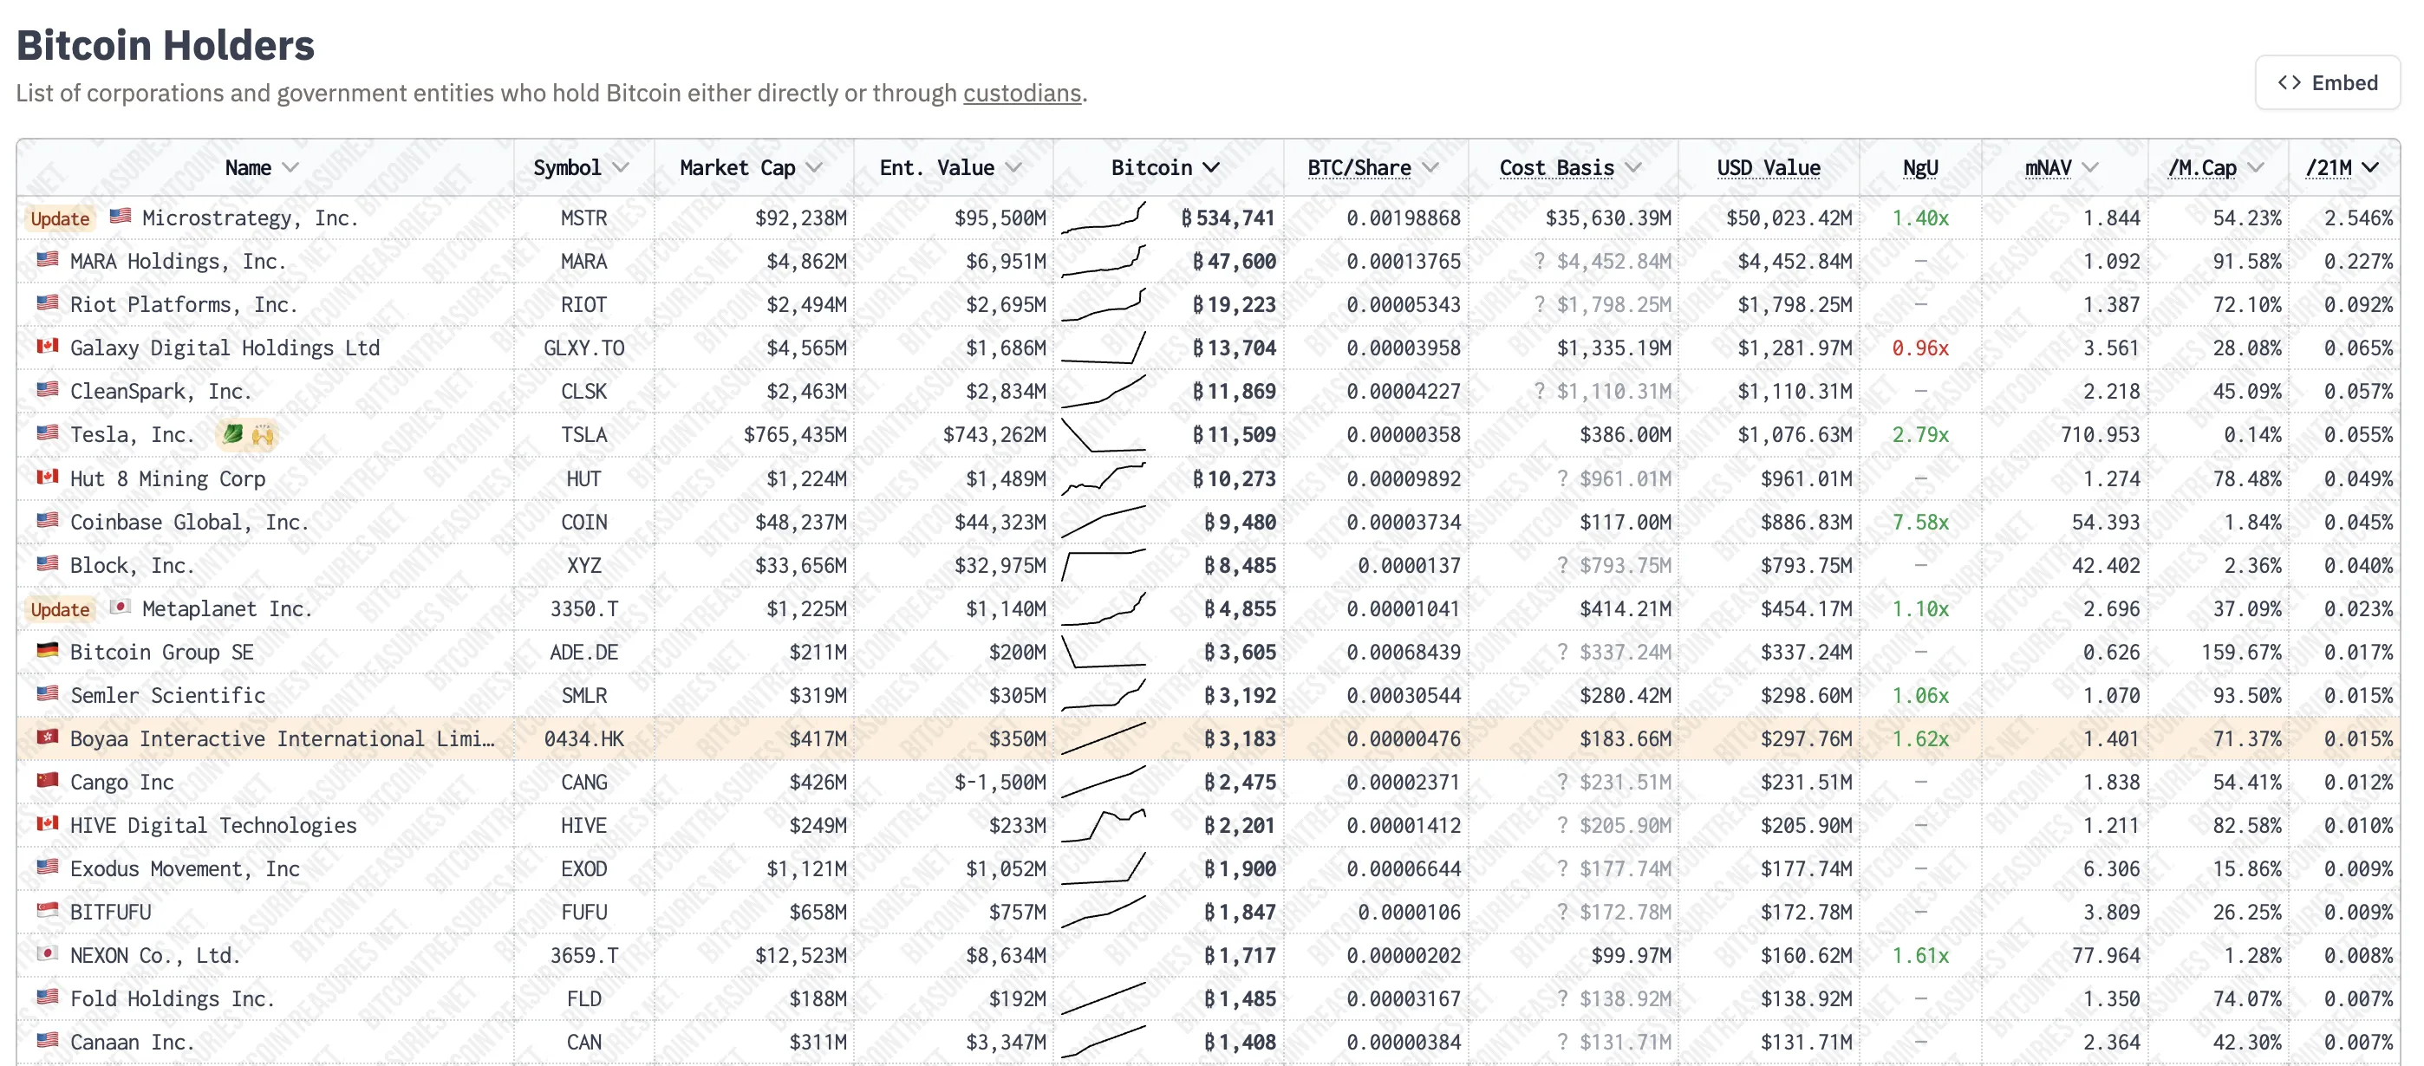Click the 0.96x NgU value for Galaxy
Viewport: 2424px width, 1066px height.
(1919, 348)
